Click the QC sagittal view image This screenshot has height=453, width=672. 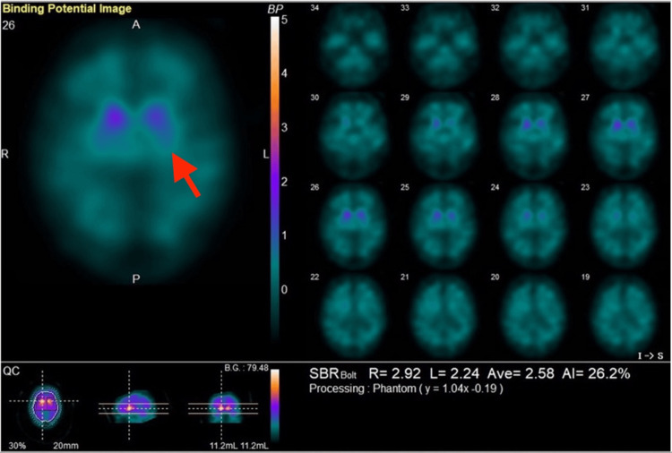coord(133,406)
